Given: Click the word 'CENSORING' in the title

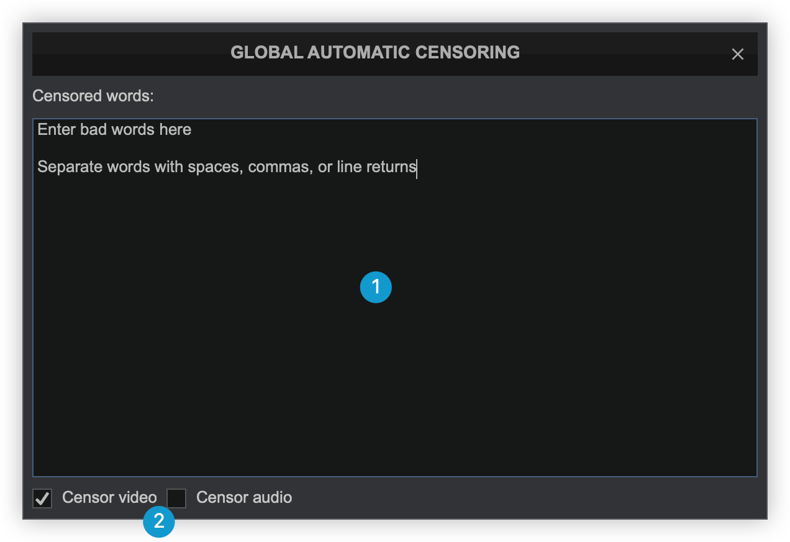Looking at the screenshot, I should (467, 52).
